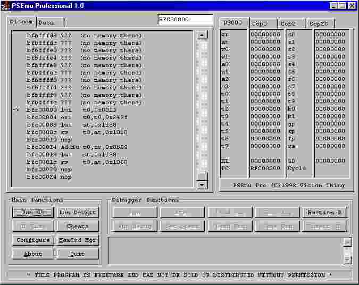359x285 pixels.
Task: Minimize the PSEmu Professional window
Action: pyautogui.click(x=334, y=6)
